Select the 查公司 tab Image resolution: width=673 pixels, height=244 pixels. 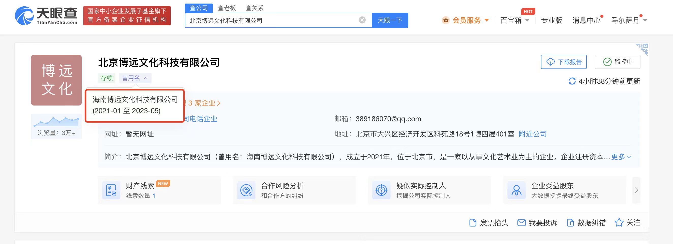pyautogui.click(x=199, y=8)
